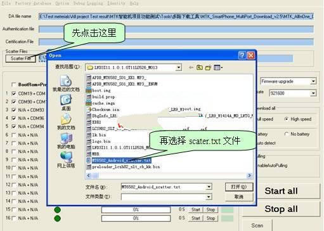Viewport: 324px width, 231px height.
Task: Select the EBR1 file
Action: point(94,122)
